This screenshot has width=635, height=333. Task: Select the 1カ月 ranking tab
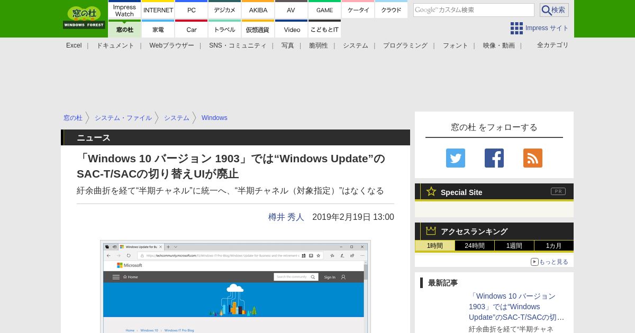coord(554,246)
